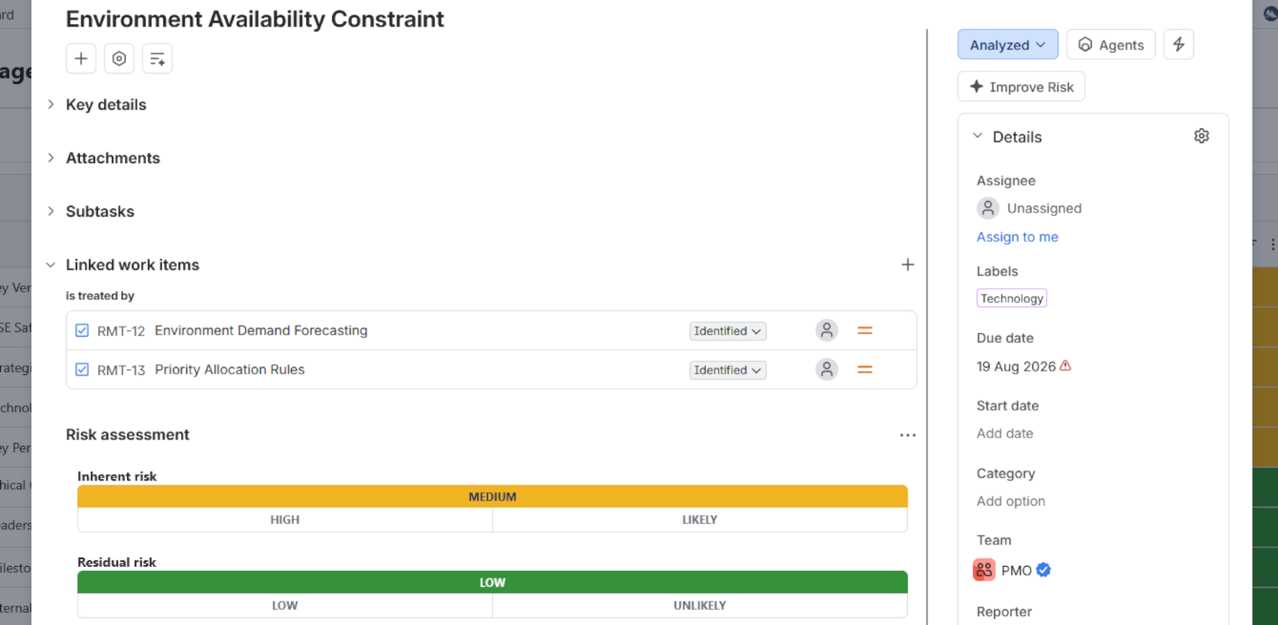Expand the Key details section
This screenshot has height=625, width=1278.
coord(51,104)
